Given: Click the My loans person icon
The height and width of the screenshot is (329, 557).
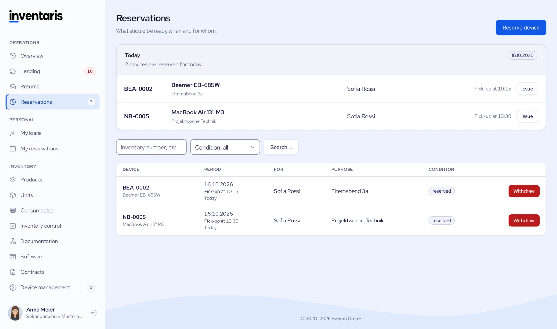Looking at the screenshot, I should pos(13,133).
